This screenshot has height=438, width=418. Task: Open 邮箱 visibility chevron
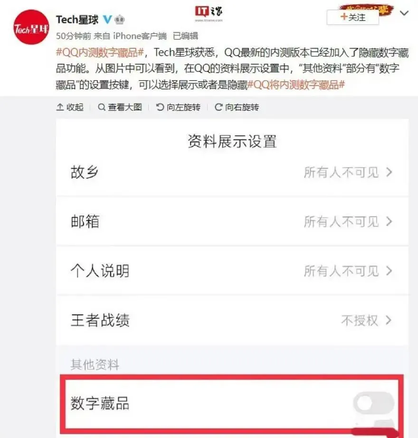[389, 222]
